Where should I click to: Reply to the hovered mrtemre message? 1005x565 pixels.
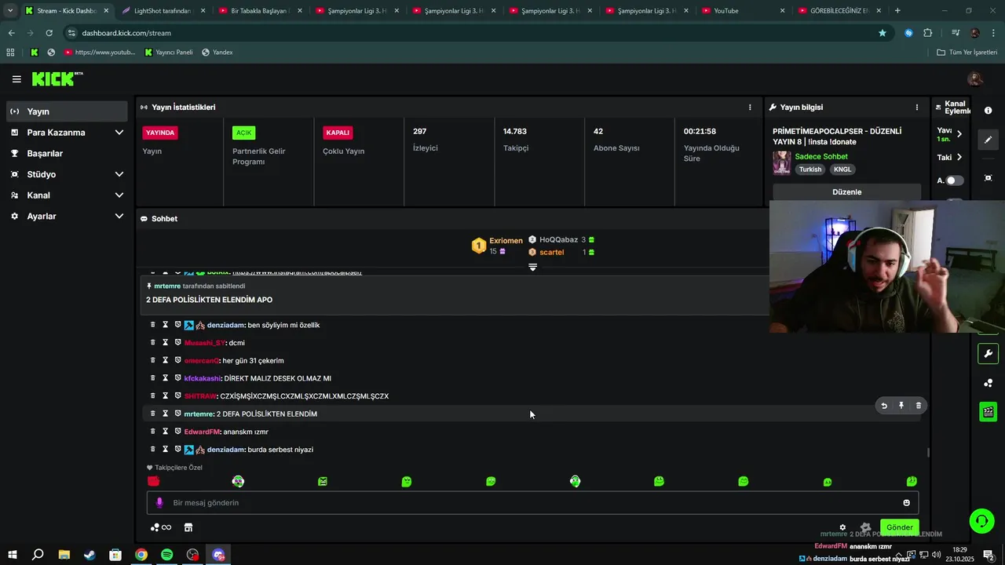[884, 406]
